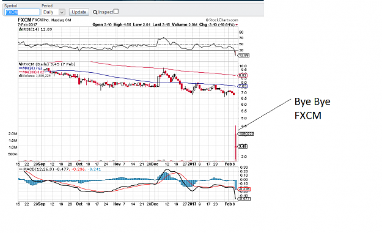Click the Oct label on the price axis

click(79, 165)
